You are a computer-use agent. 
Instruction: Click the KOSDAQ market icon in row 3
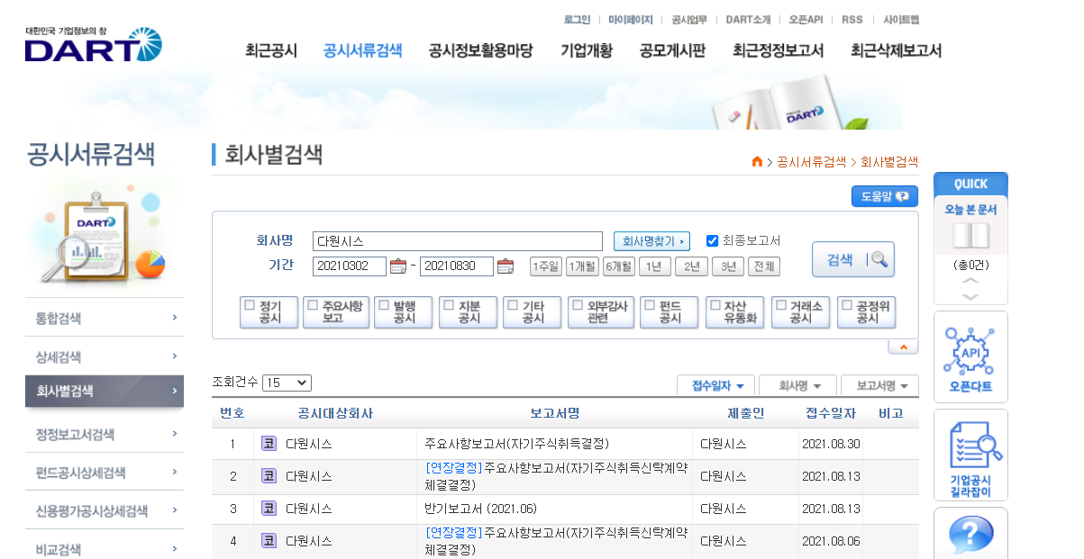tap(269, 508)
